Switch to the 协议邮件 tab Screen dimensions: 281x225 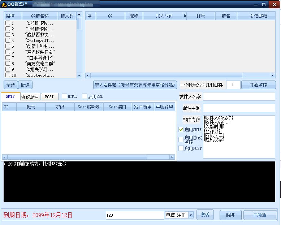(x=30, y=97)
